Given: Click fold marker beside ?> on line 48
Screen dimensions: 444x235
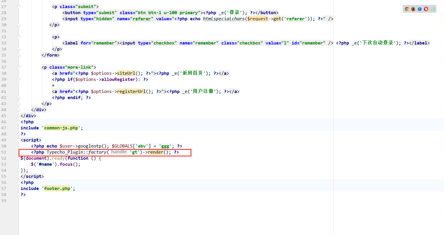Looking at the screenshot, I should (x=19, y=134).
